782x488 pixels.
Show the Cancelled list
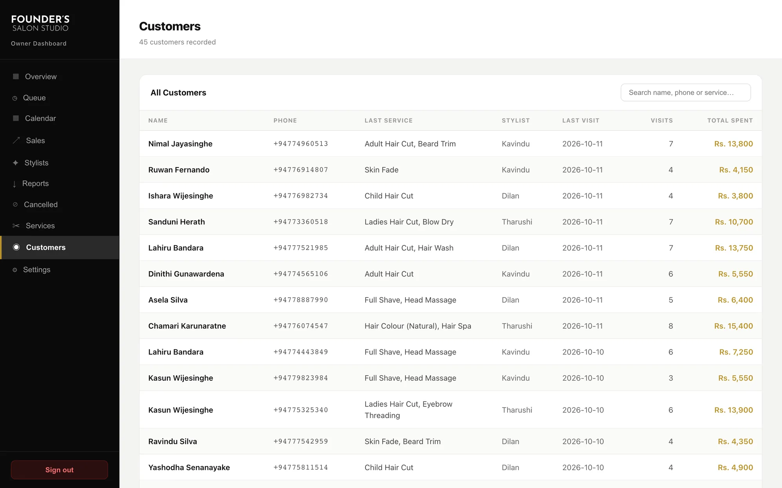coord(59,205)
